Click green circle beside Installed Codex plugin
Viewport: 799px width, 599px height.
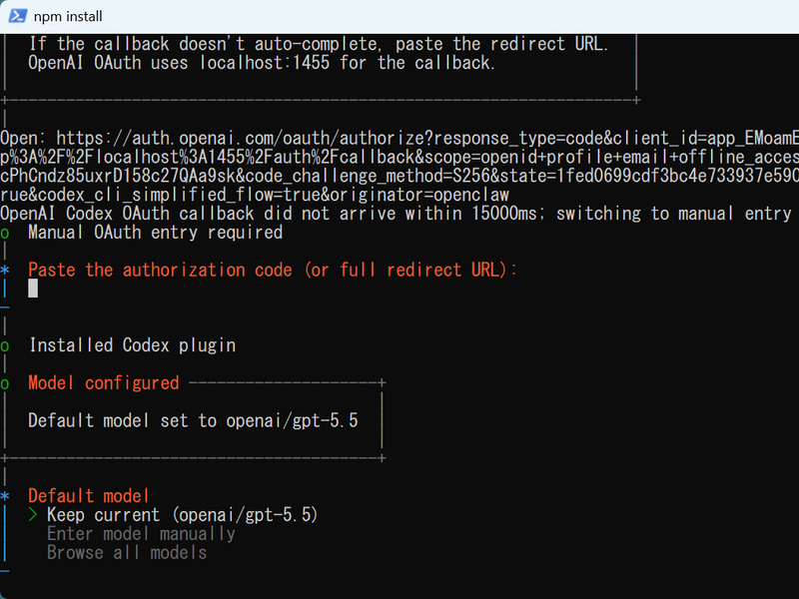point(5,346)
